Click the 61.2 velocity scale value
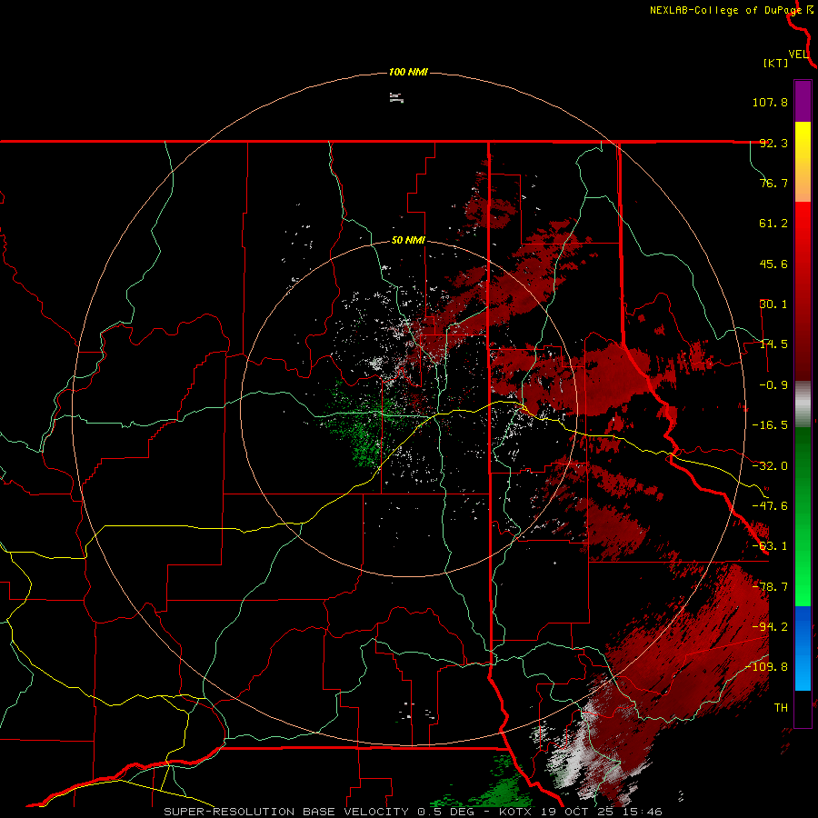Screen dimensions: 818x818 pyautogui.click(x=773, y=224)
